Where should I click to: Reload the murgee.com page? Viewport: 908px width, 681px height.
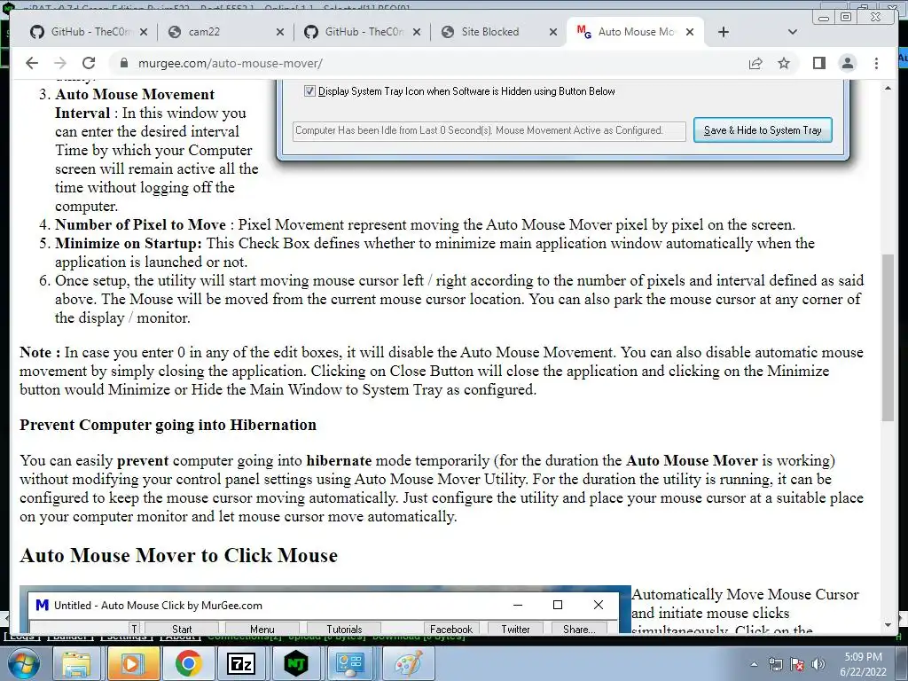89,63
